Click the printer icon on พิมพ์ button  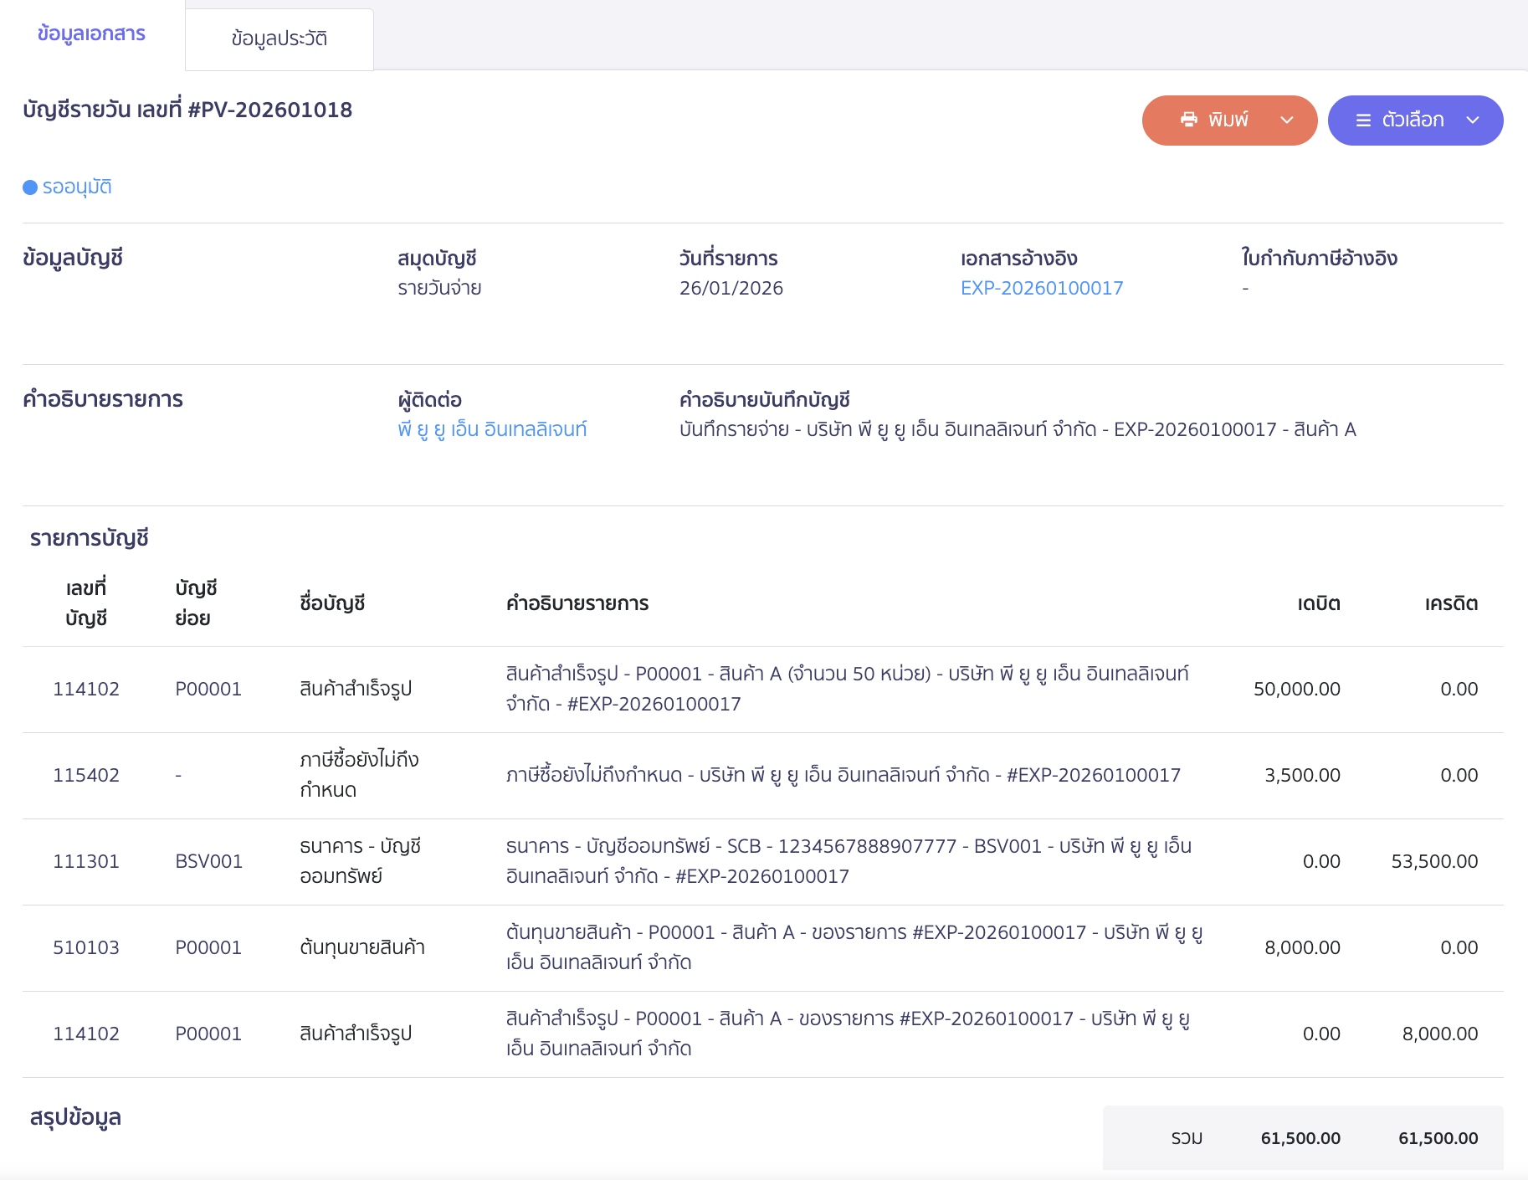click(x=1188, y=120)
